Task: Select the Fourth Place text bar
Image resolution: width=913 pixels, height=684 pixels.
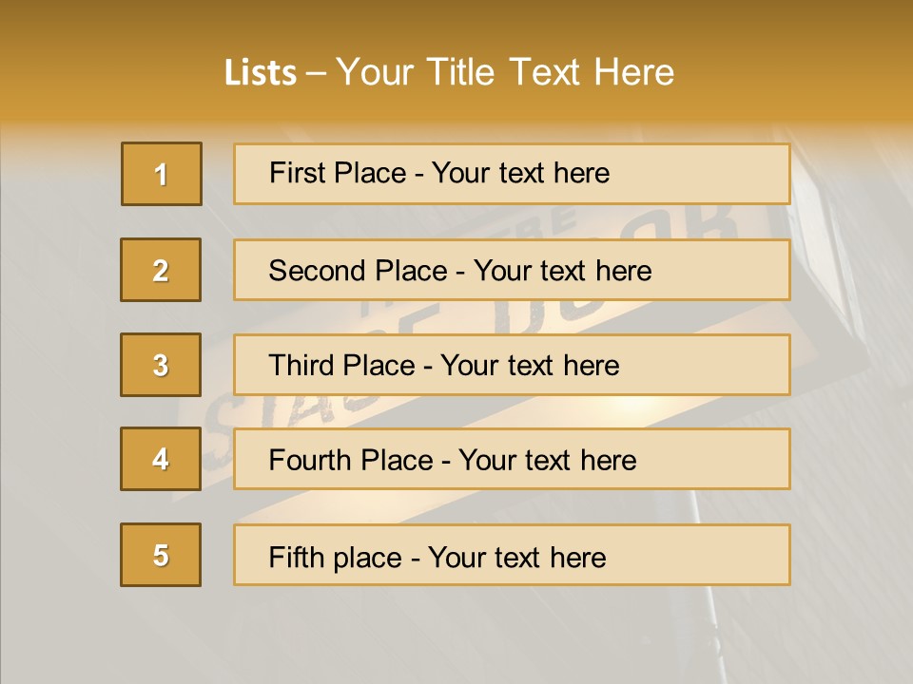Action: [512, 459]
